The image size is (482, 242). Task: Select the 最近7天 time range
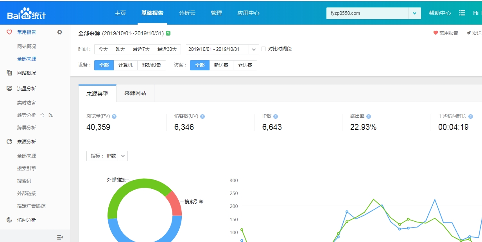(x=142, y=49)
